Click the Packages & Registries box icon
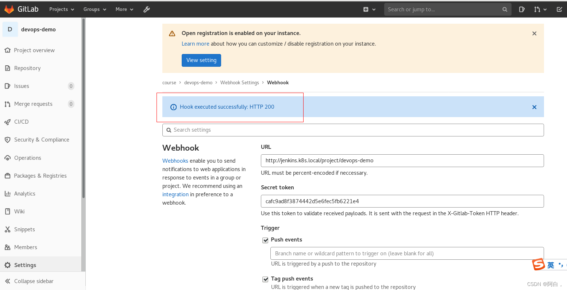The width and height of the screenshot is (567, 290). point(7,176)
